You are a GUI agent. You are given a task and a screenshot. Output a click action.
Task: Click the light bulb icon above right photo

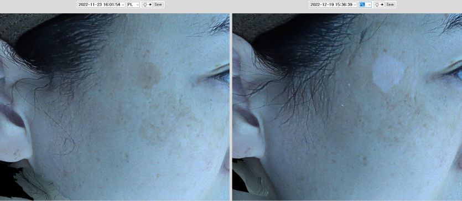[x=377, y=5]
